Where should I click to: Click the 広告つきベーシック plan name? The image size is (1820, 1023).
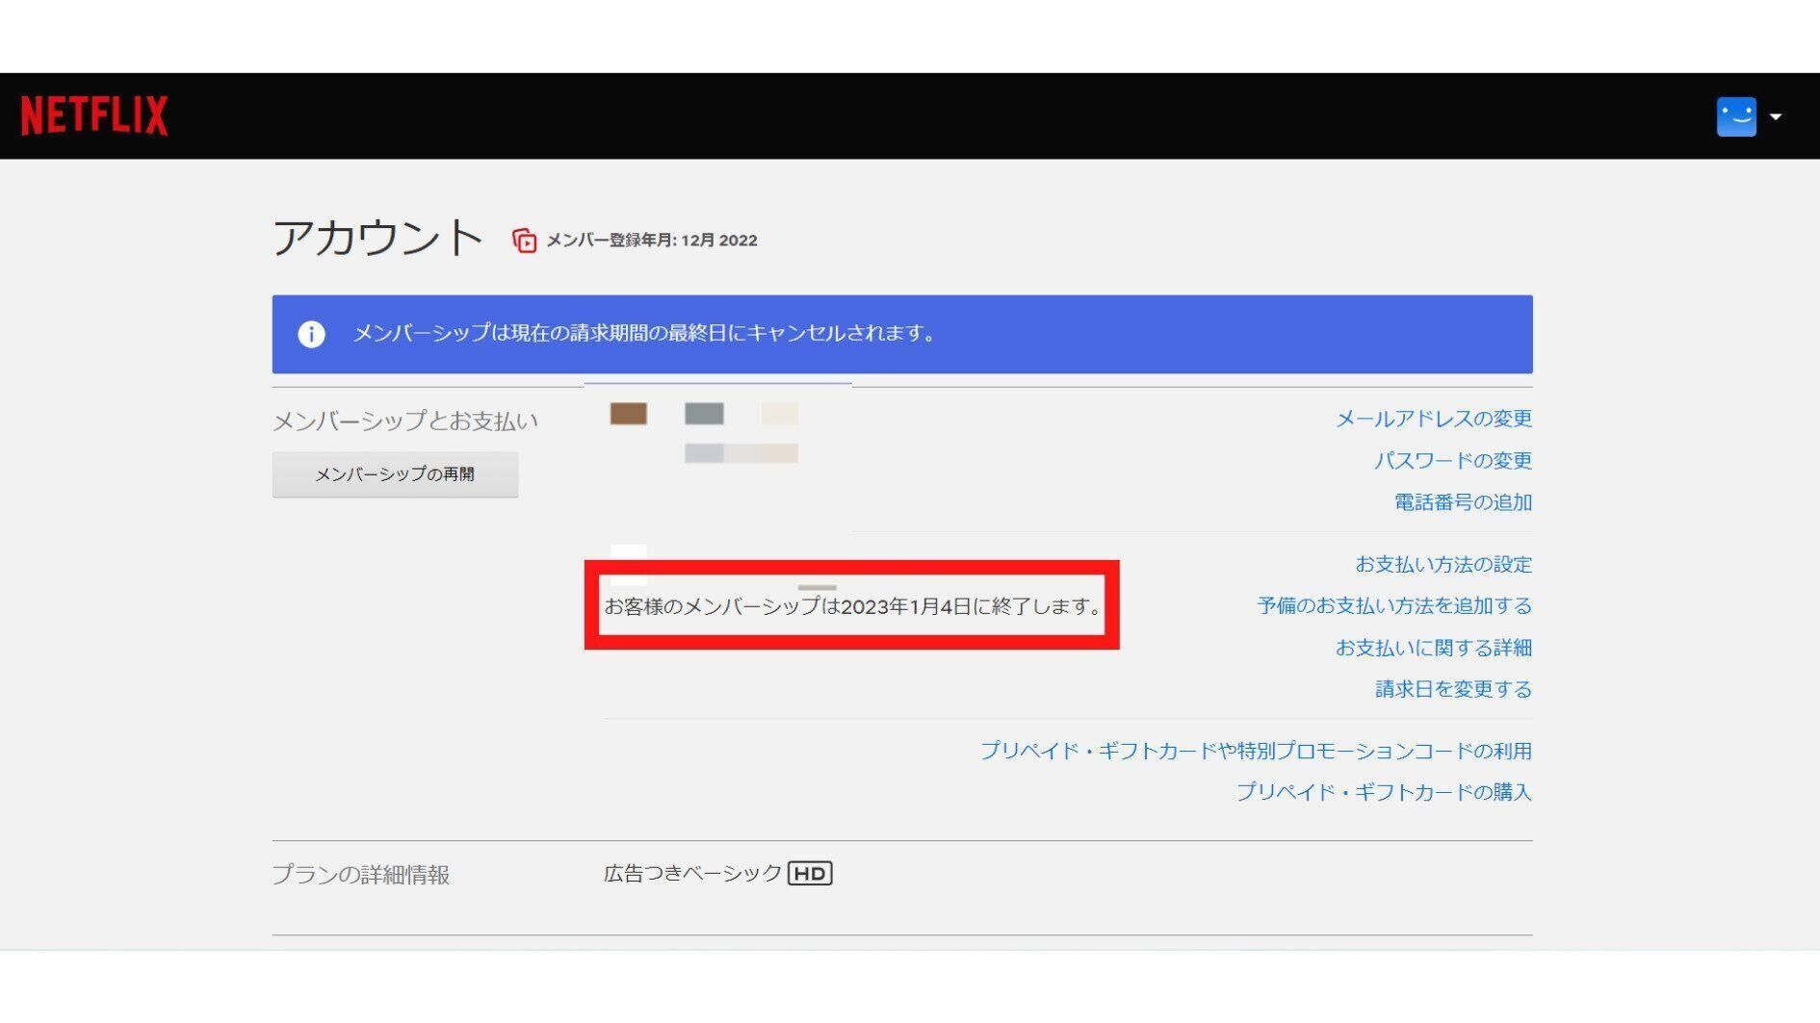click(x=692, y=873)
